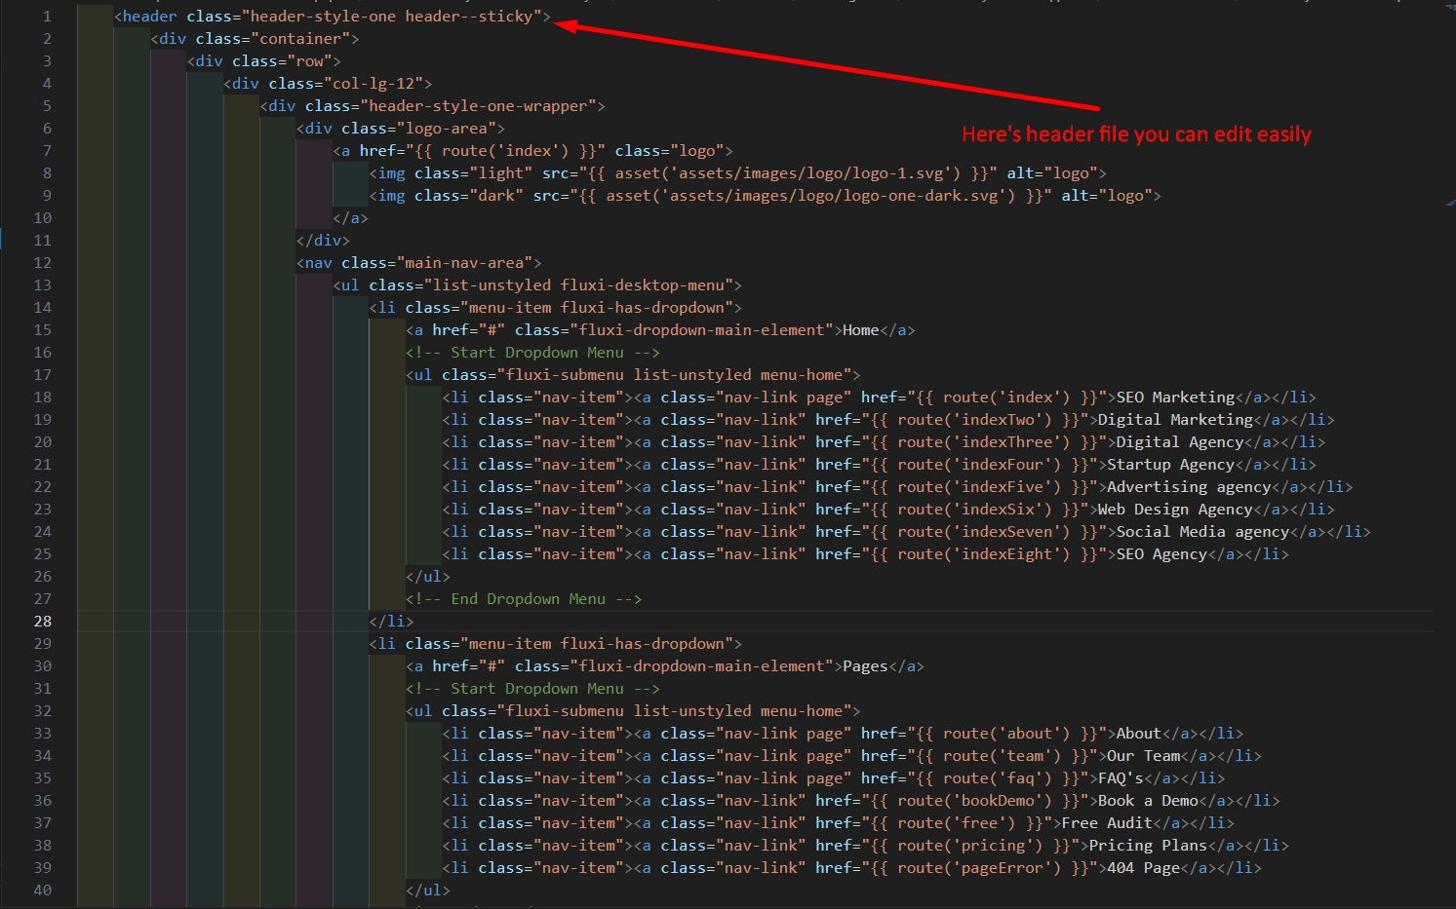Click the 'Web Design Agency' link text

pos(1175,510)
